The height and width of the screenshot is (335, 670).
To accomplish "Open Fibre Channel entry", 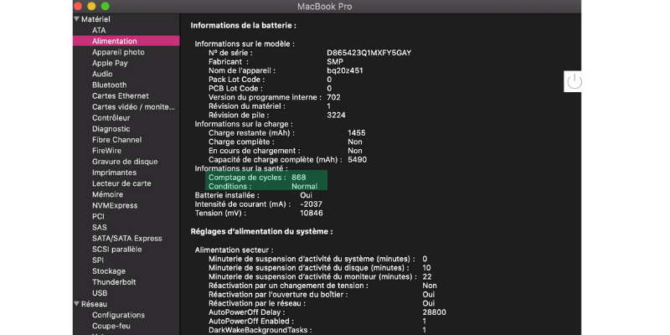I will [x=116, y=140].
